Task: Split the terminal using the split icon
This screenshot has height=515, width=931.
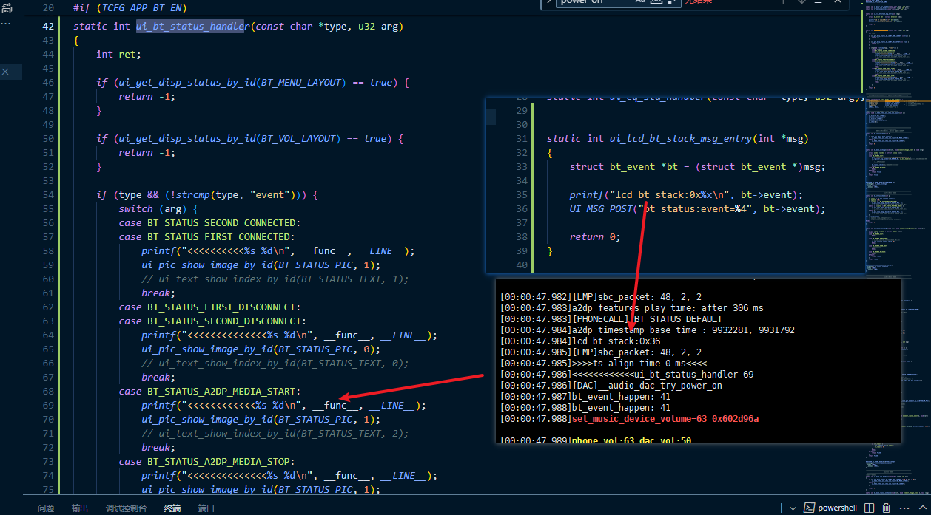Action: [869, 508]
